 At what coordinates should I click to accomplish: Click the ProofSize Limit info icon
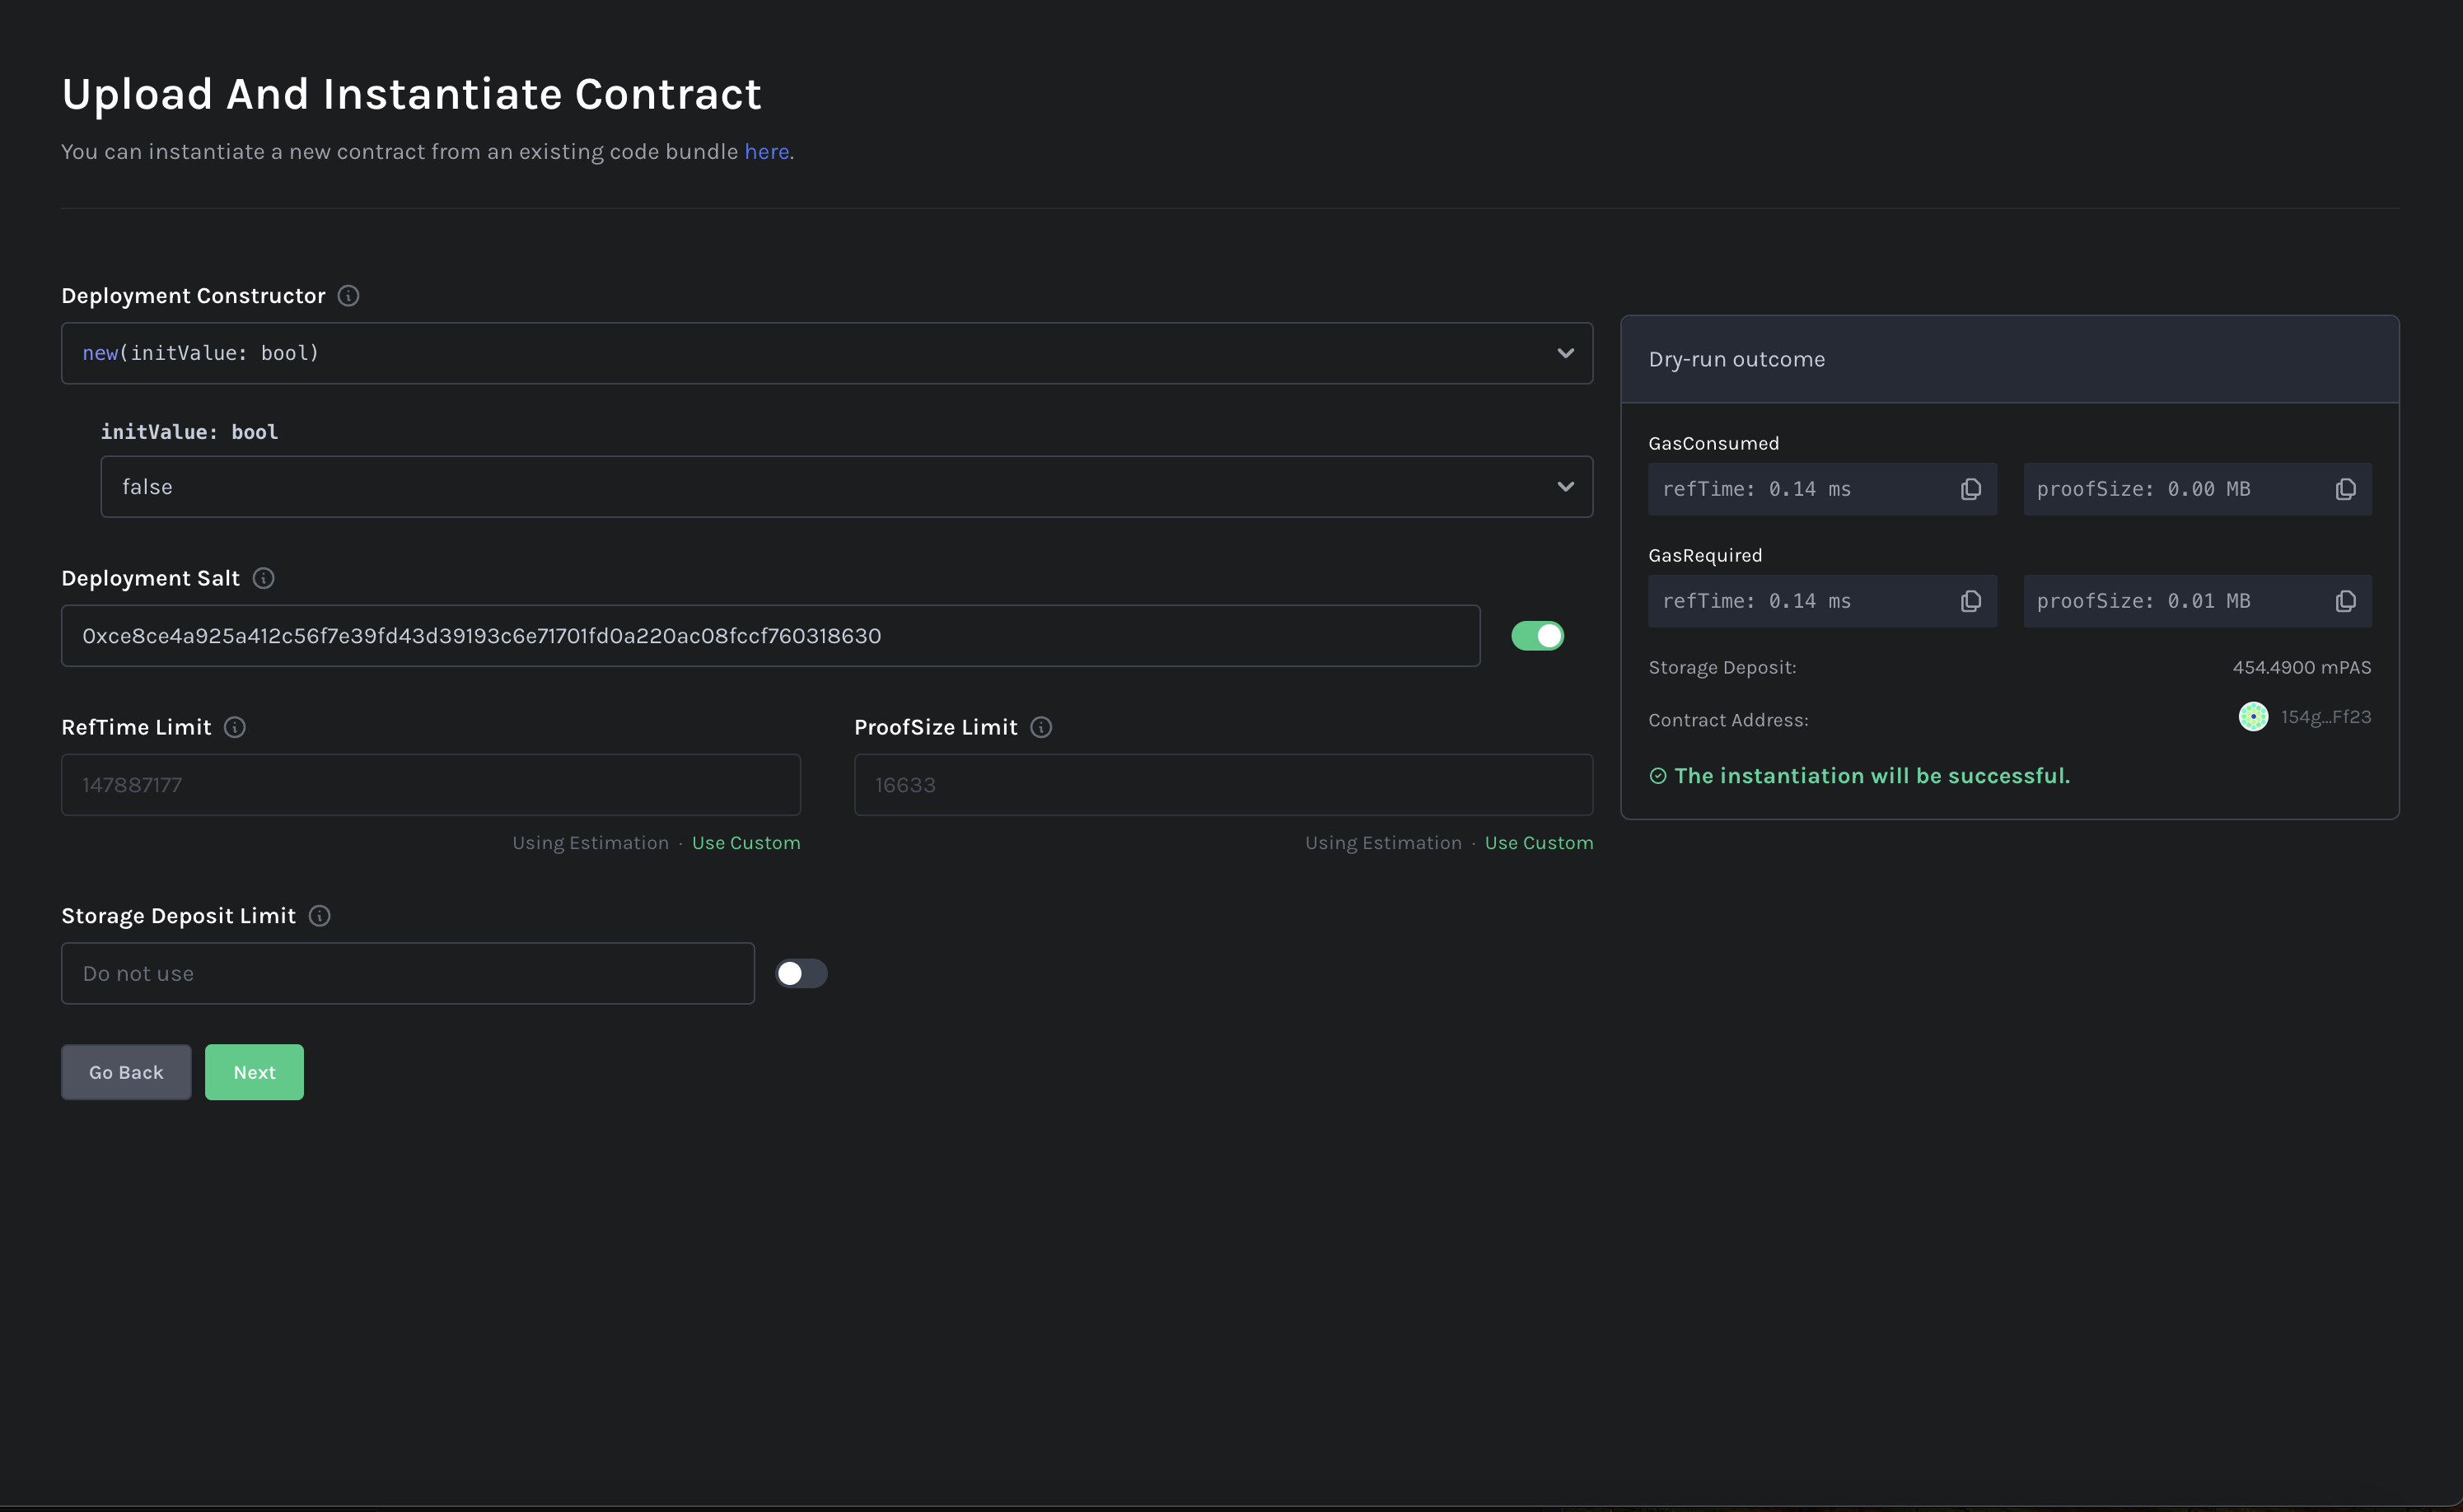1041,727
